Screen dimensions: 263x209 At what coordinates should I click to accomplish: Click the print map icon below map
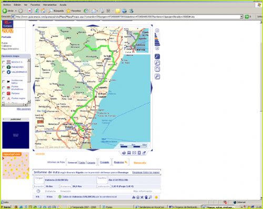124,153
